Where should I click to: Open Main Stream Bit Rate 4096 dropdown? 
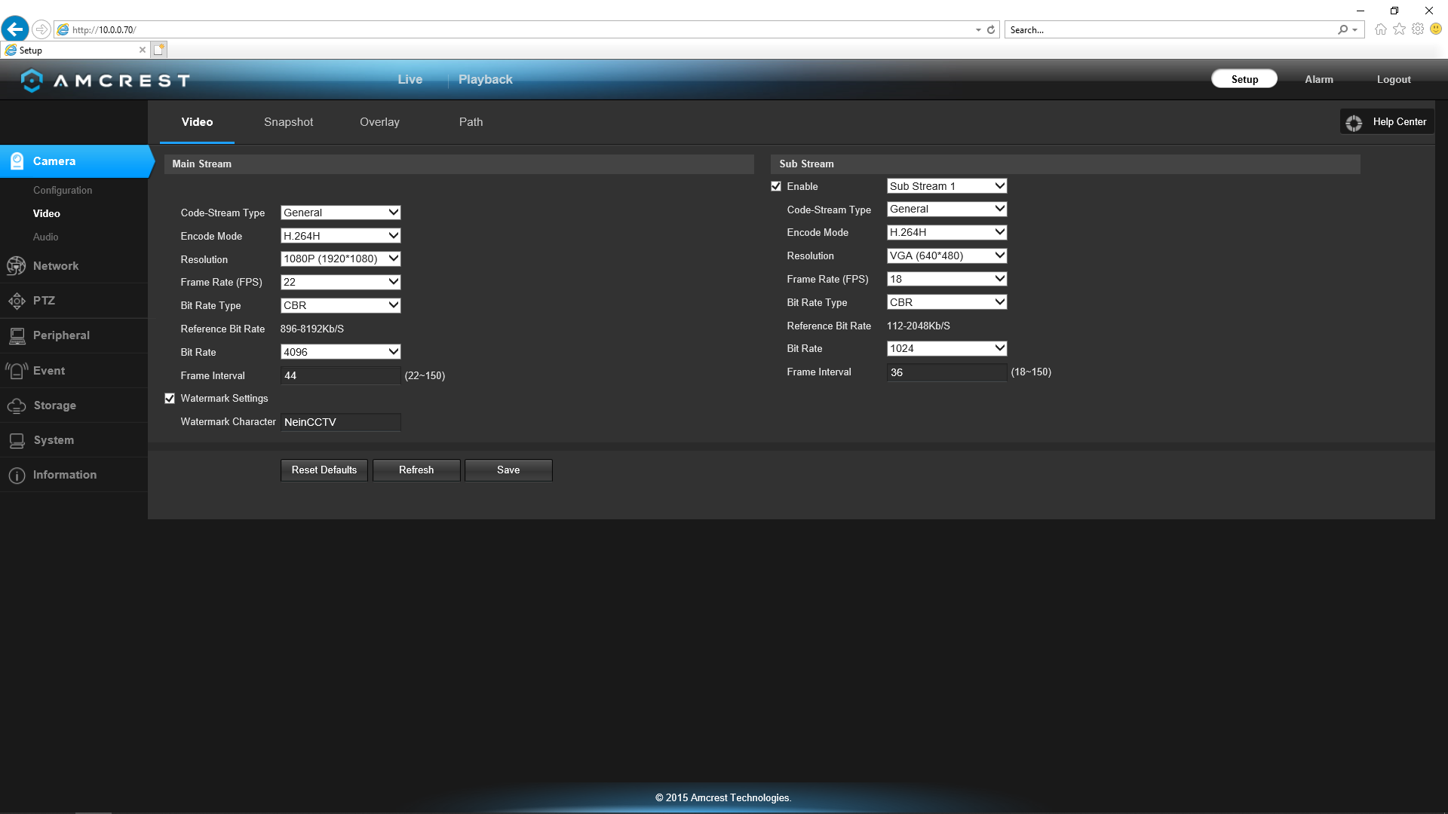340,352
